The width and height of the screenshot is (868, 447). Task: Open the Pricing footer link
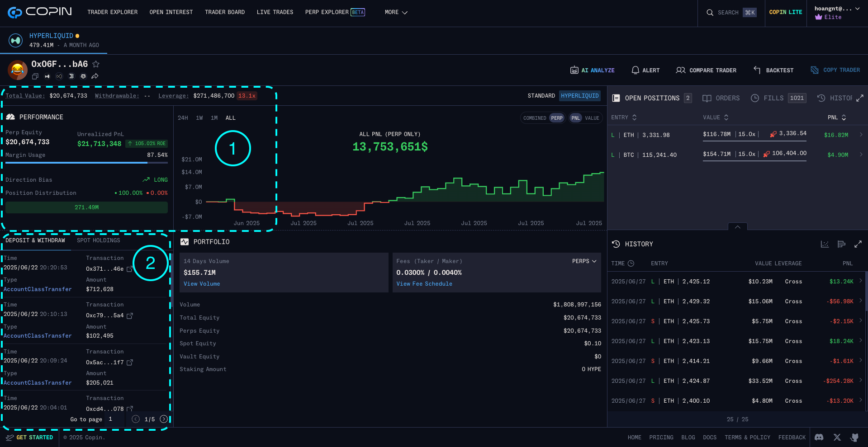click(x=661, y=438)
